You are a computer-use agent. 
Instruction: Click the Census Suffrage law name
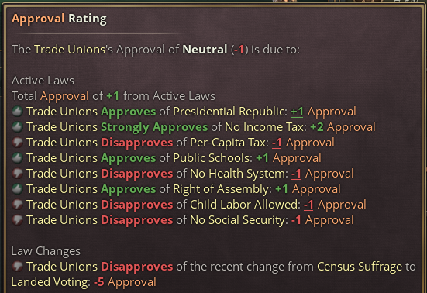click(x=360, y=267)
